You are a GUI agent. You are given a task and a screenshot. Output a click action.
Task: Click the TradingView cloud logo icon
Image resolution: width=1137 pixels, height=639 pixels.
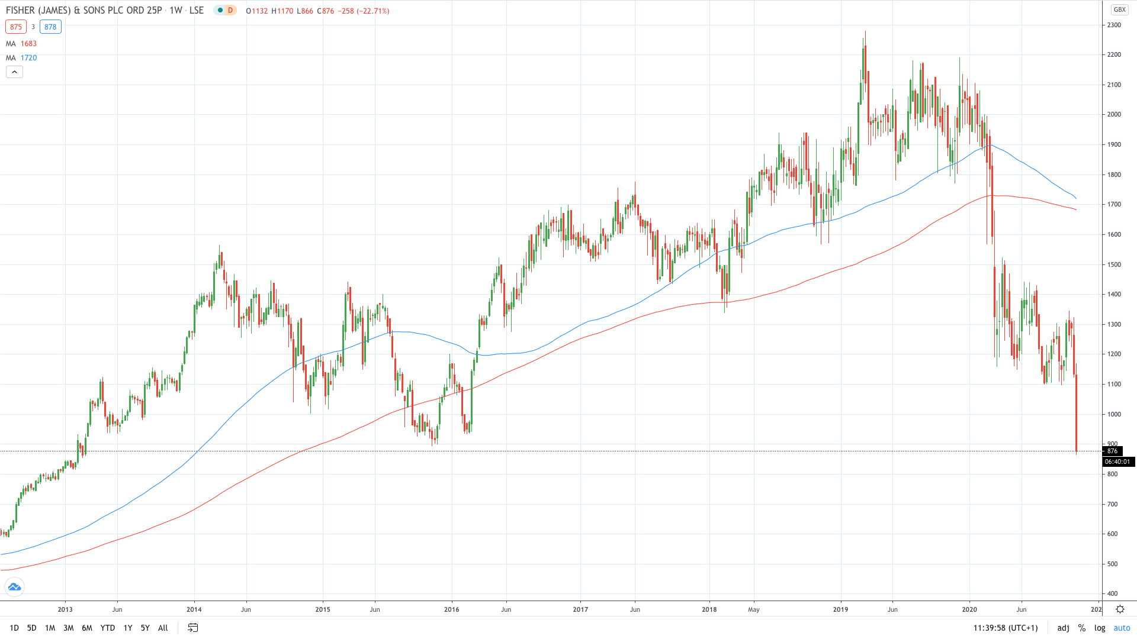14,587
